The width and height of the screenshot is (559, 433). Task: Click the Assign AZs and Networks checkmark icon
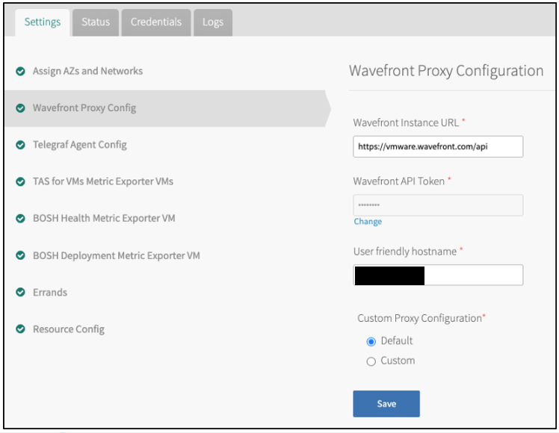pos(20,72)
